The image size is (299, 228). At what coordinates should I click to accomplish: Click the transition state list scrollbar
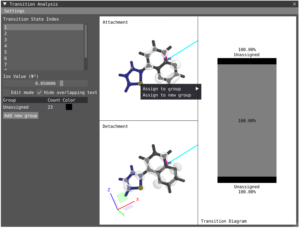(86, 41)
